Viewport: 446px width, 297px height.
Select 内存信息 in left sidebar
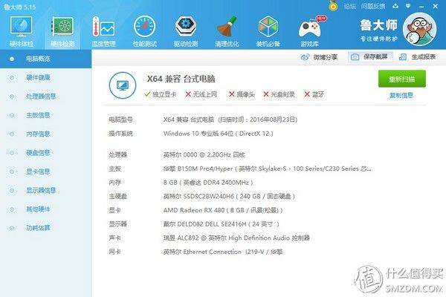coord(45,134)
